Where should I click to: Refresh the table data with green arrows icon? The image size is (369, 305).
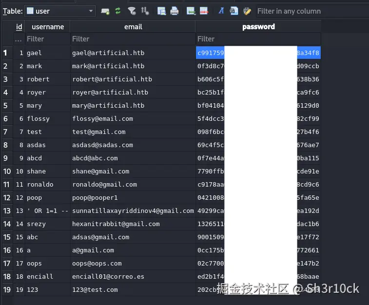point(117,11)
